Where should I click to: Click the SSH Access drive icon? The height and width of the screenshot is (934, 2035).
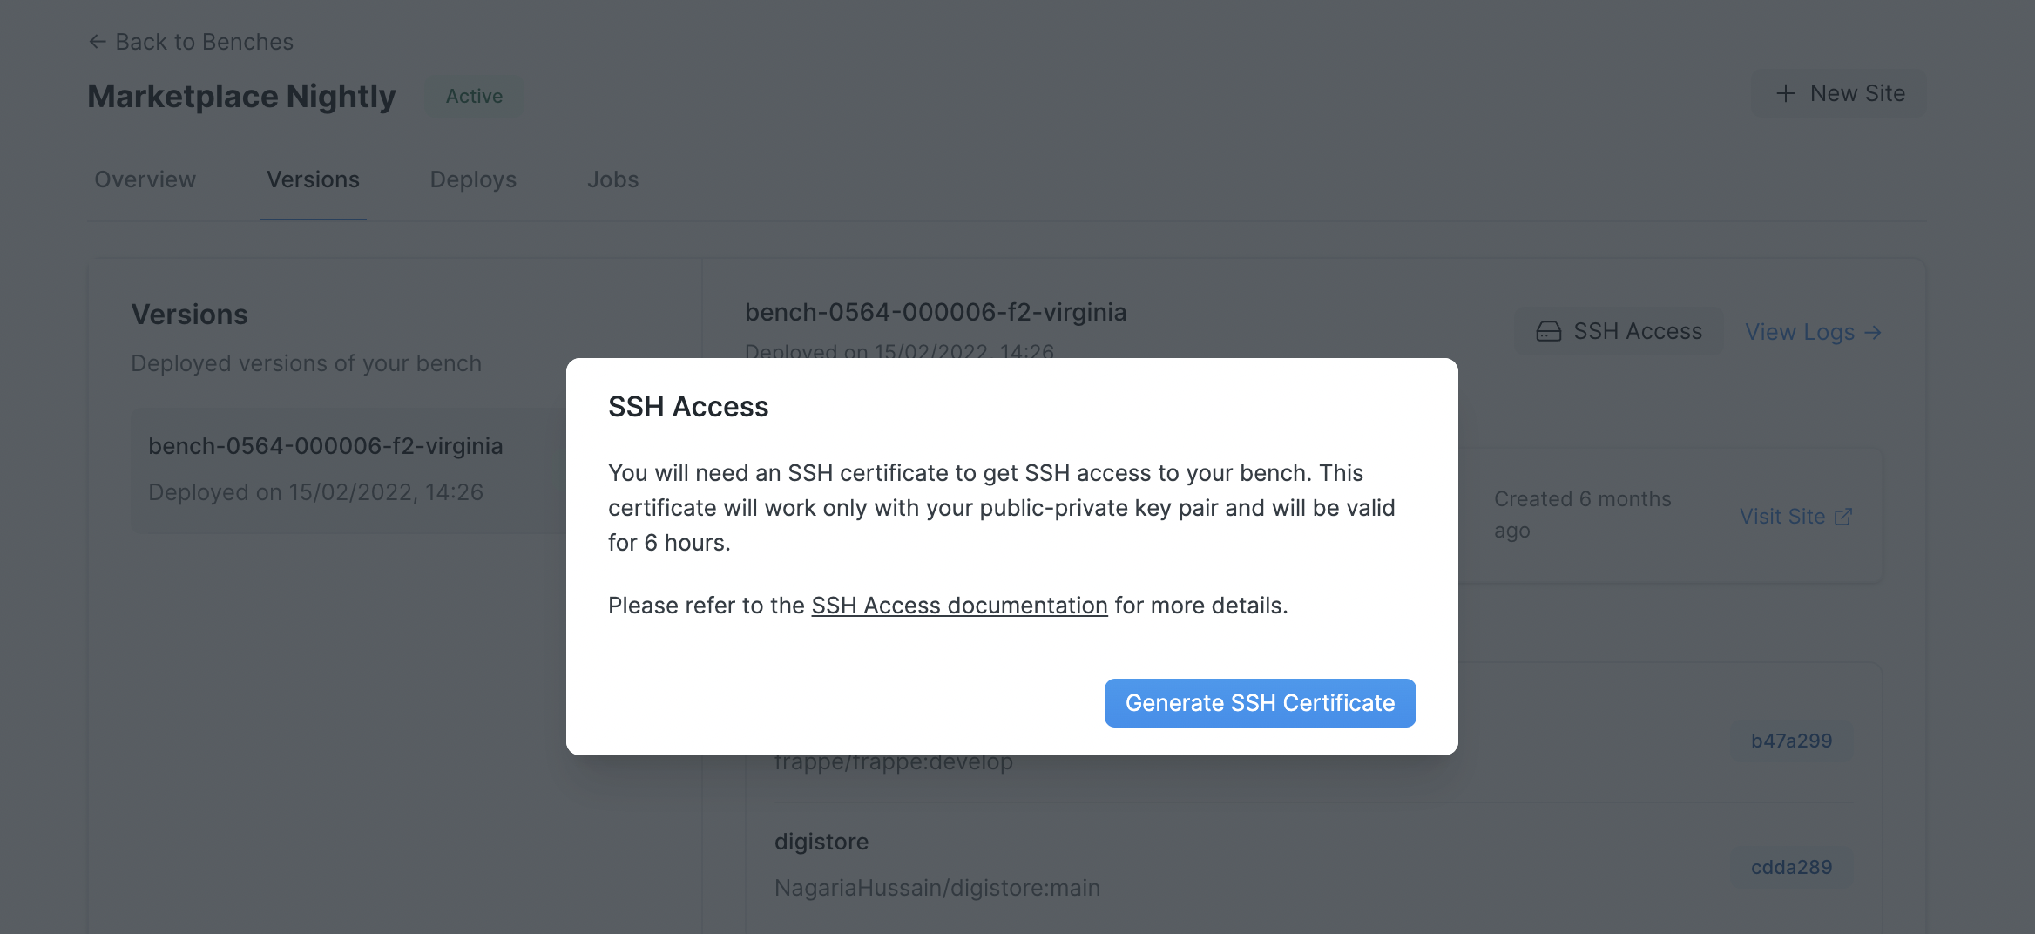coord(1548,332)
